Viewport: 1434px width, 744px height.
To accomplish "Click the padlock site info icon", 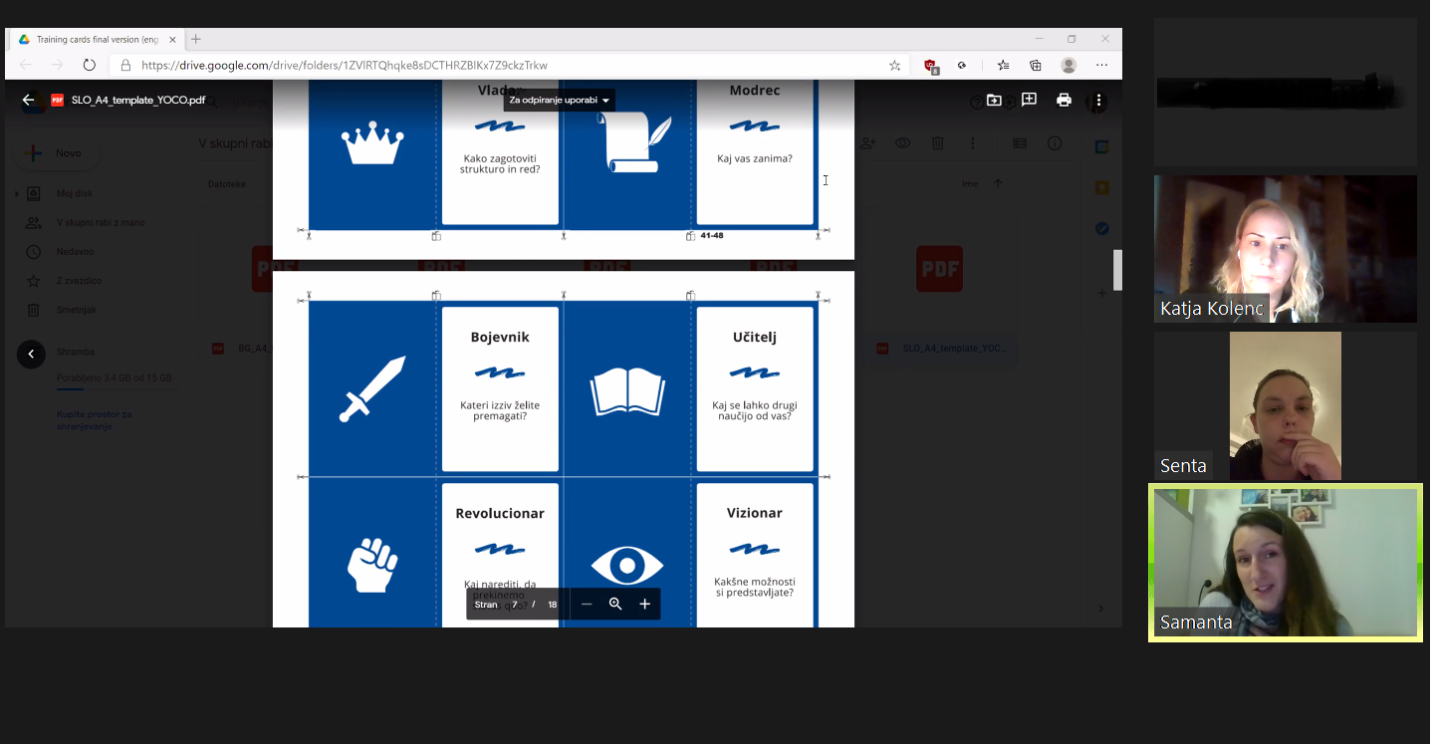I will 125,65.
